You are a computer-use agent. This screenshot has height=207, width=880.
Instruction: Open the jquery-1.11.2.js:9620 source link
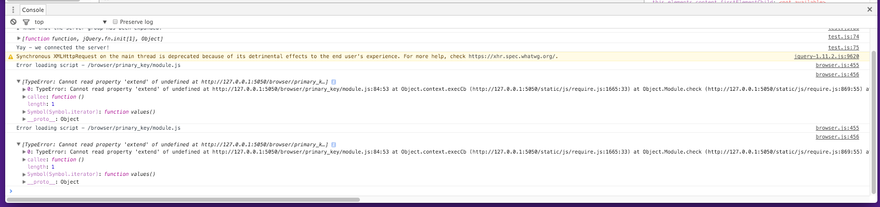coord(826,57)
